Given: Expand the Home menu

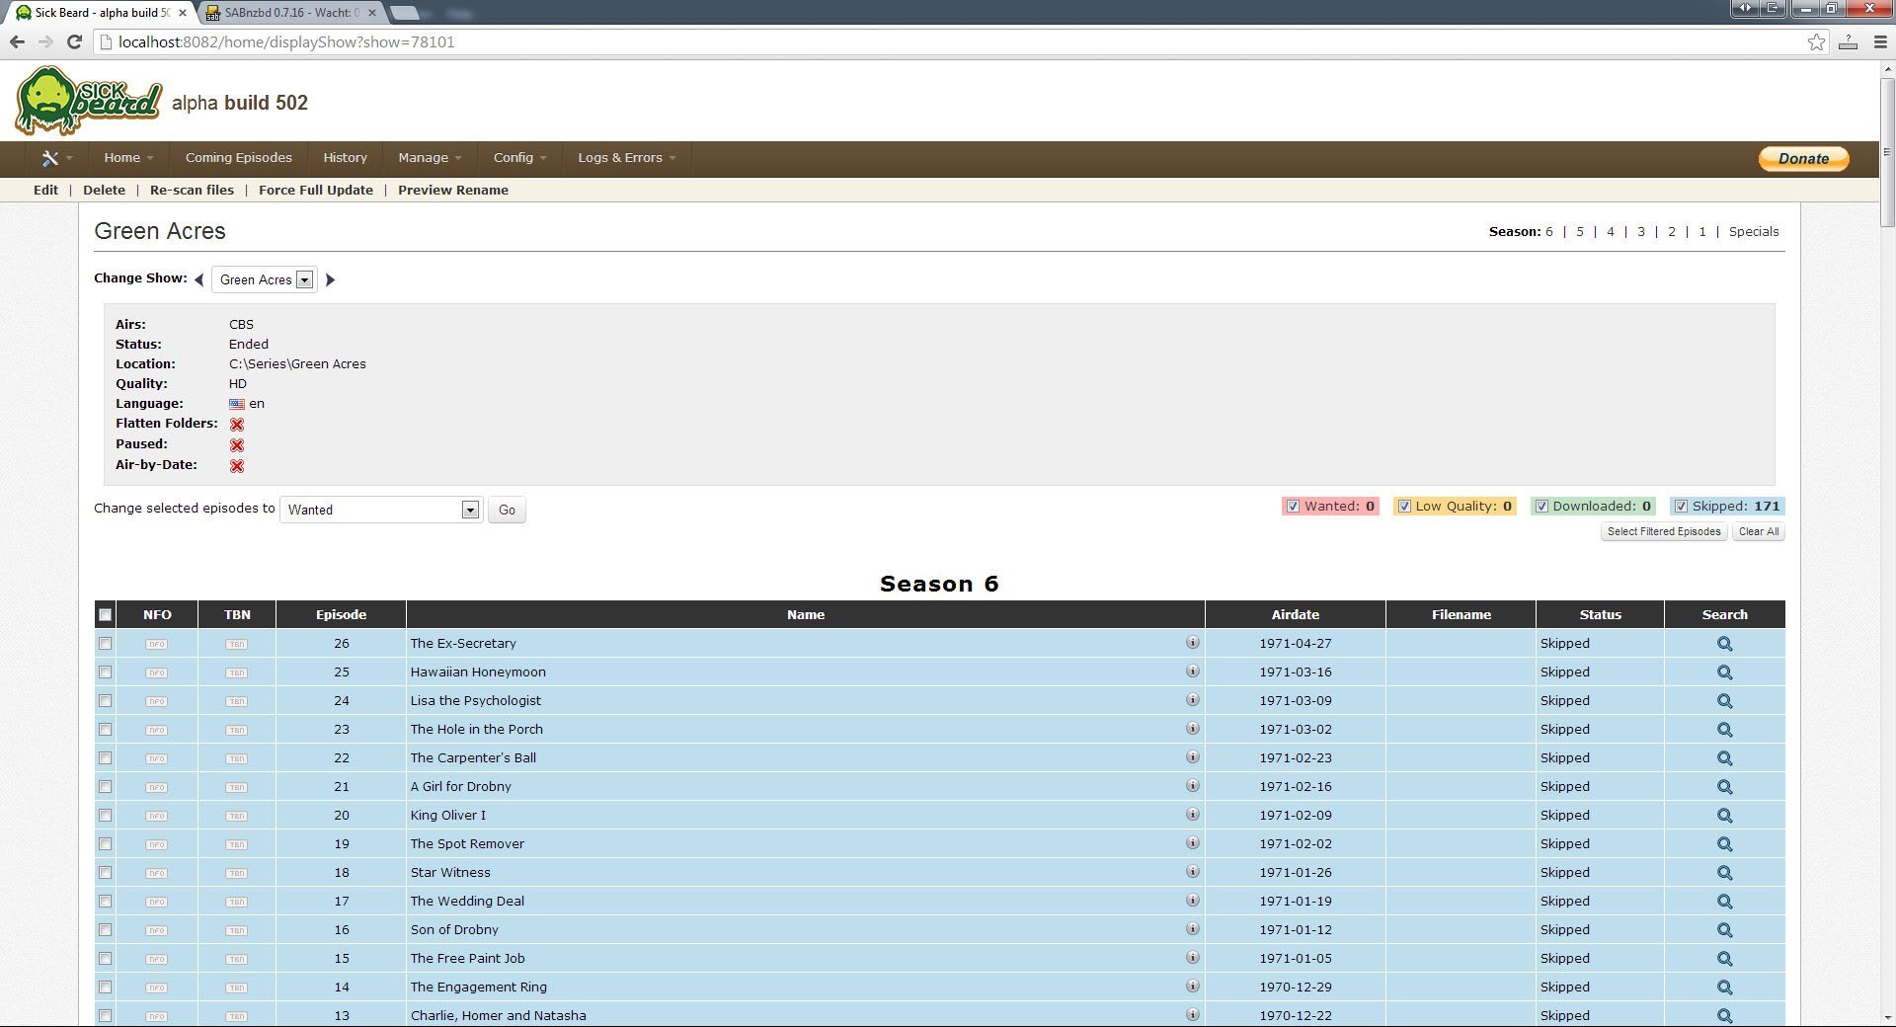Looking at the screenshot, I should [x=128, y=158].
